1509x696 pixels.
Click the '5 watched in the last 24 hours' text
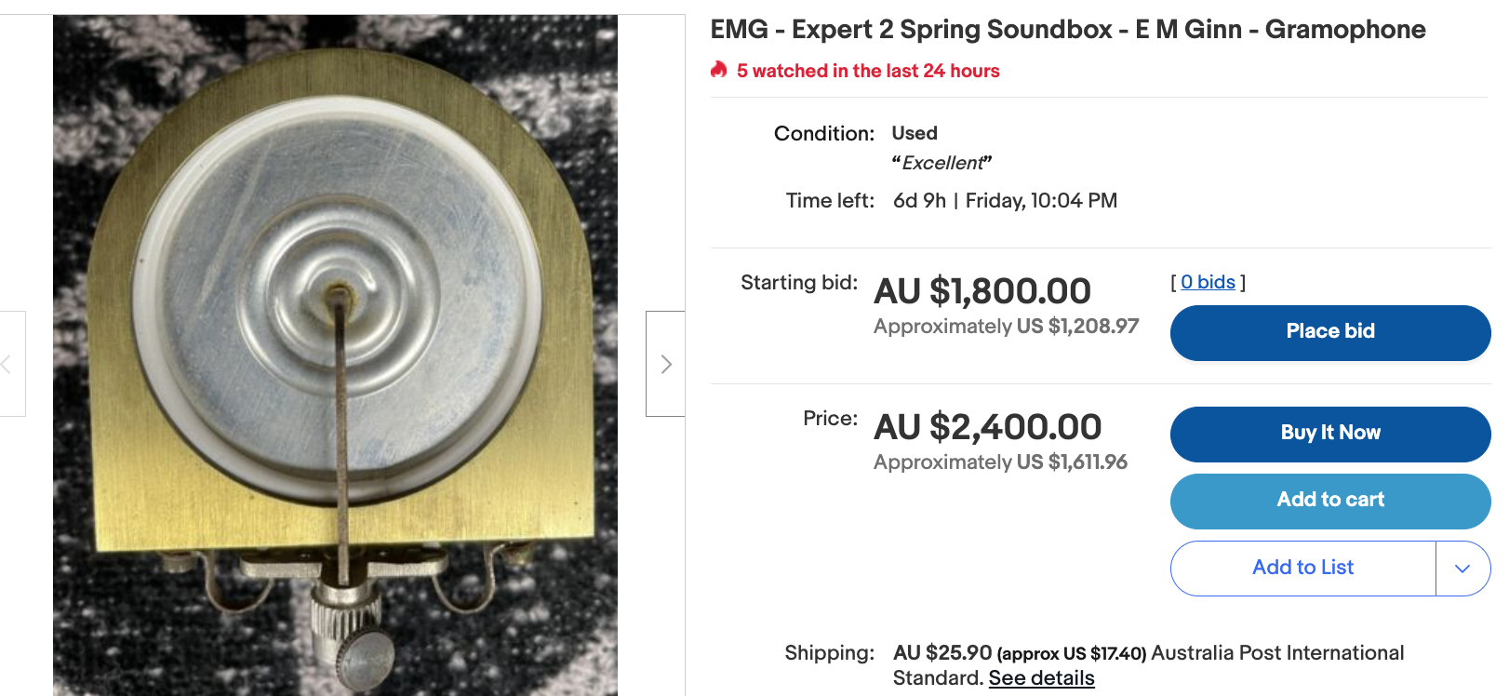(867, 71)
